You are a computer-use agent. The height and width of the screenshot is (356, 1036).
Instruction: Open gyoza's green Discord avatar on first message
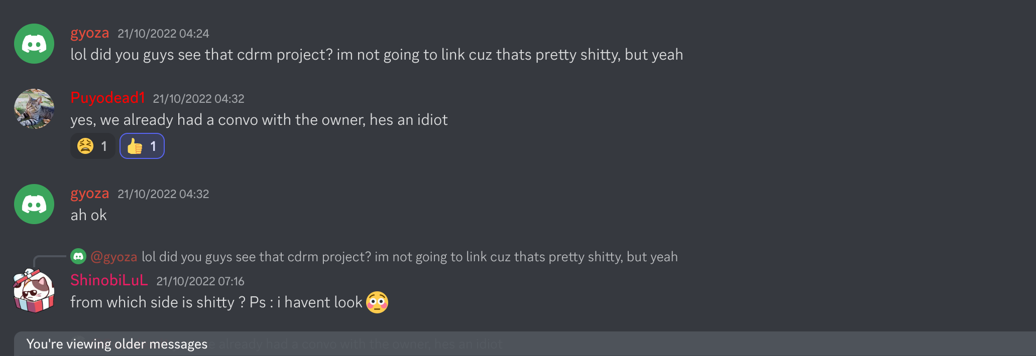tap(34, 44)
